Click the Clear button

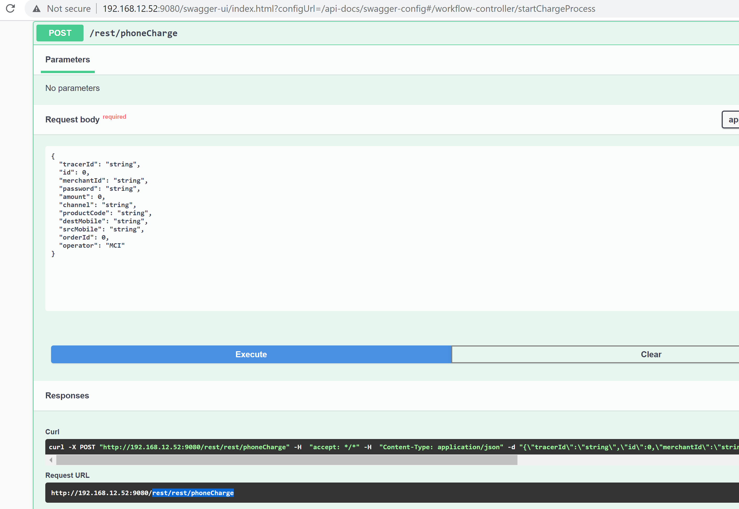[x=651, y=354]
